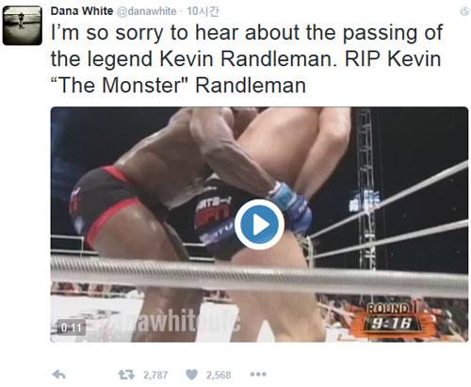Retweet using the retweet arrows icon
Screen dimensions: 471x387
coord(126,375)
